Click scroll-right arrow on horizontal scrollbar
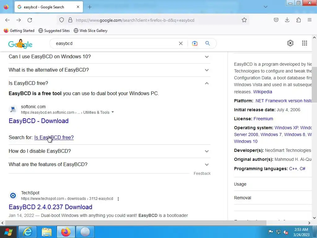This screenshot has width=317, height=238. 309,223
